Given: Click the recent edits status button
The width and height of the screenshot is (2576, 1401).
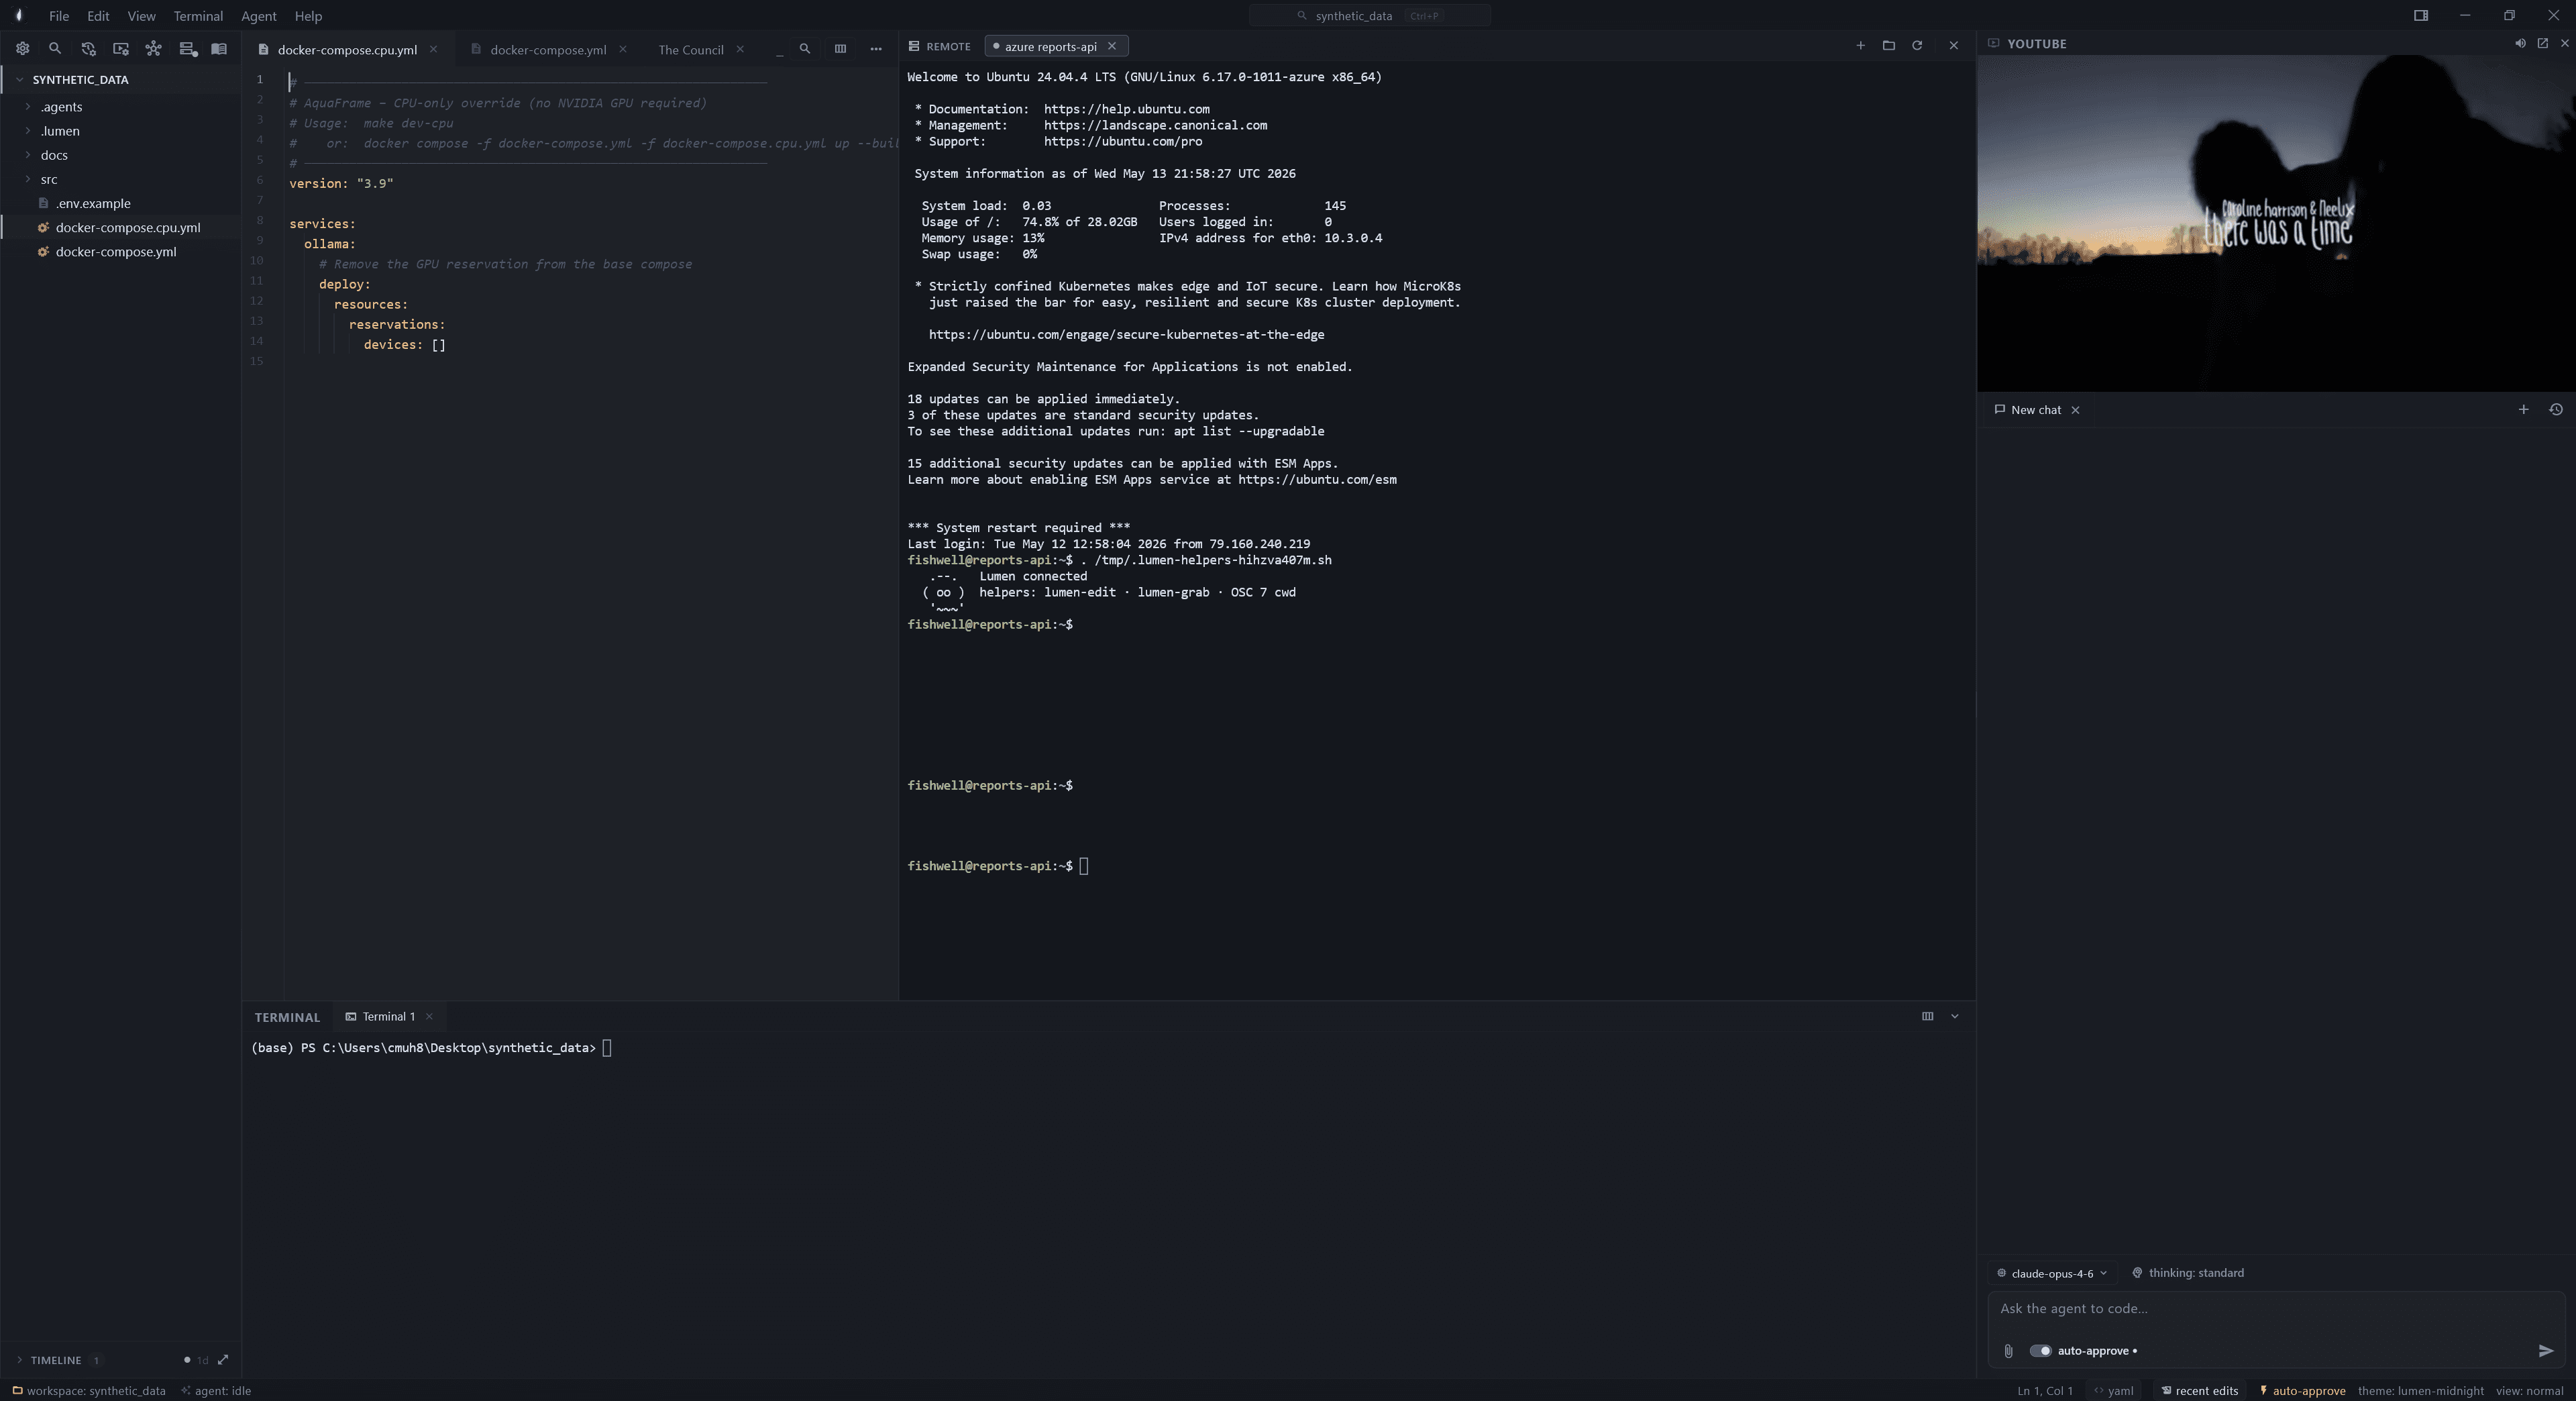Looking at the screenshot, I should (2199, 1391).
